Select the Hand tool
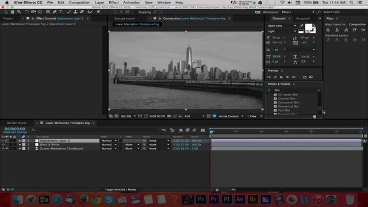The width and height of the screenshot is (368, 207). pyautogui.click(x=12, y=11)
